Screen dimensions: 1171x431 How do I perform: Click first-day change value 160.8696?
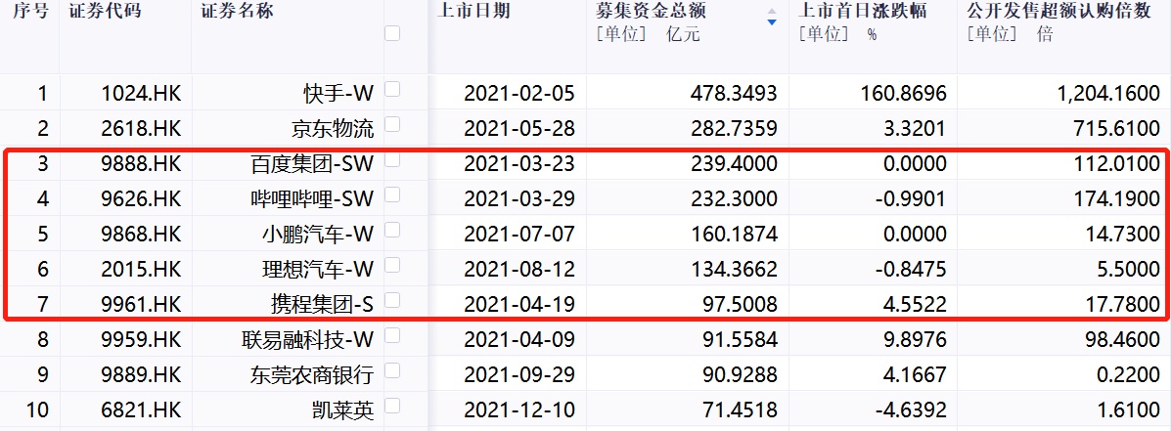point(904,94)
